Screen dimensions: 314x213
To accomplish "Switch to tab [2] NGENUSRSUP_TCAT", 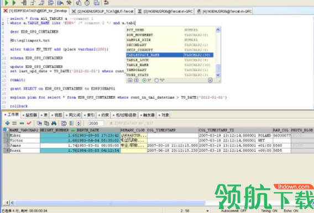I will pos(102,11).
